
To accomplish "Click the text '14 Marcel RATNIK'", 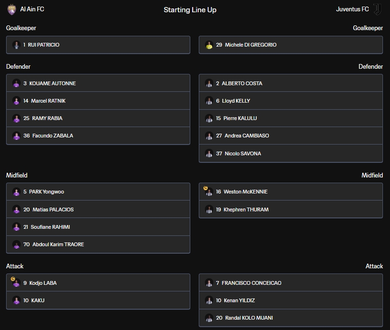I will tap(44, 101).
